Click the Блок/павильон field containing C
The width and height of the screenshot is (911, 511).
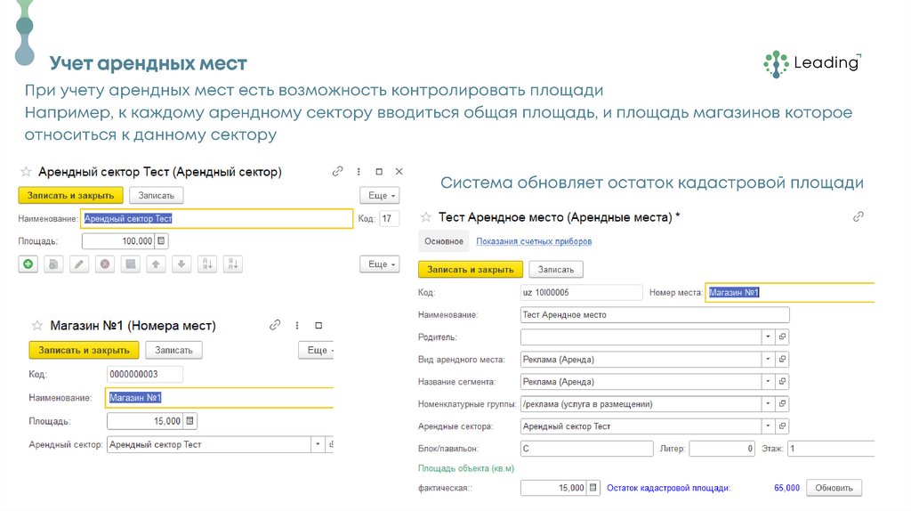587,448
